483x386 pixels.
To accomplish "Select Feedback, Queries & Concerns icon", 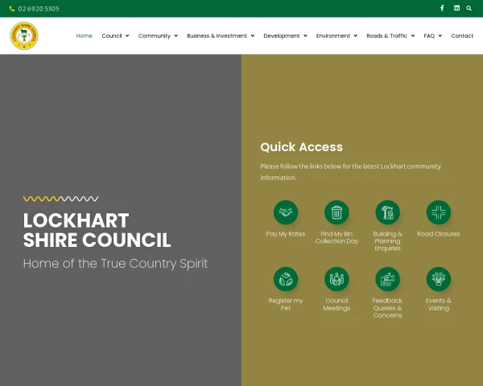I will [387, 279].
